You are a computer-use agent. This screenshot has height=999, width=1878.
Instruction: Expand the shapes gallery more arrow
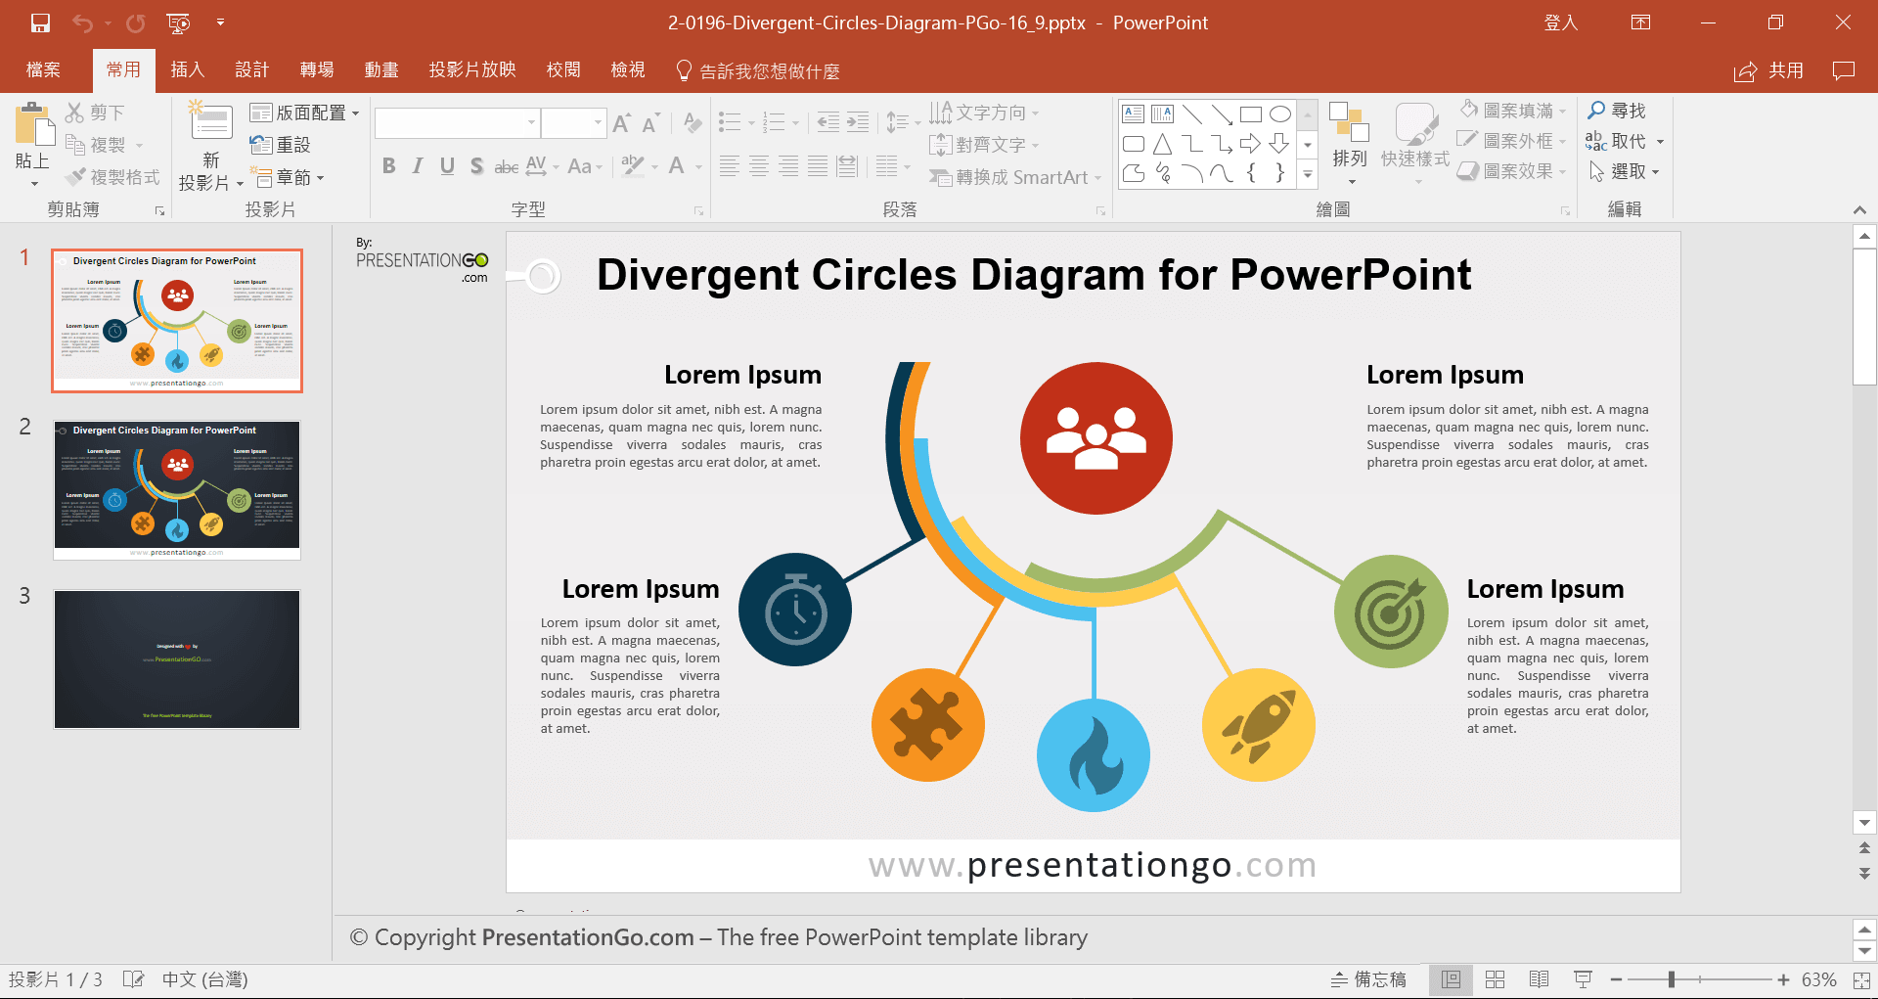pos(1308,174)
